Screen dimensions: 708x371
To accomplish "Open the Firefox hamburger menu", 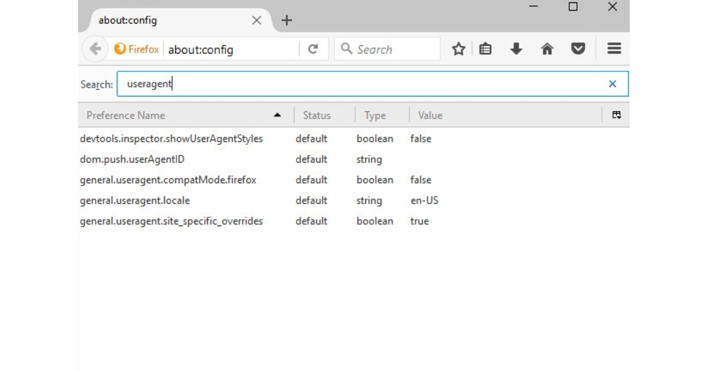I will (614, 49).
